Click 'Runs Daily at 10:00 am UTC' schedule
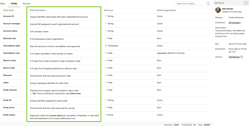249x126 pixels. coord(238,50)
